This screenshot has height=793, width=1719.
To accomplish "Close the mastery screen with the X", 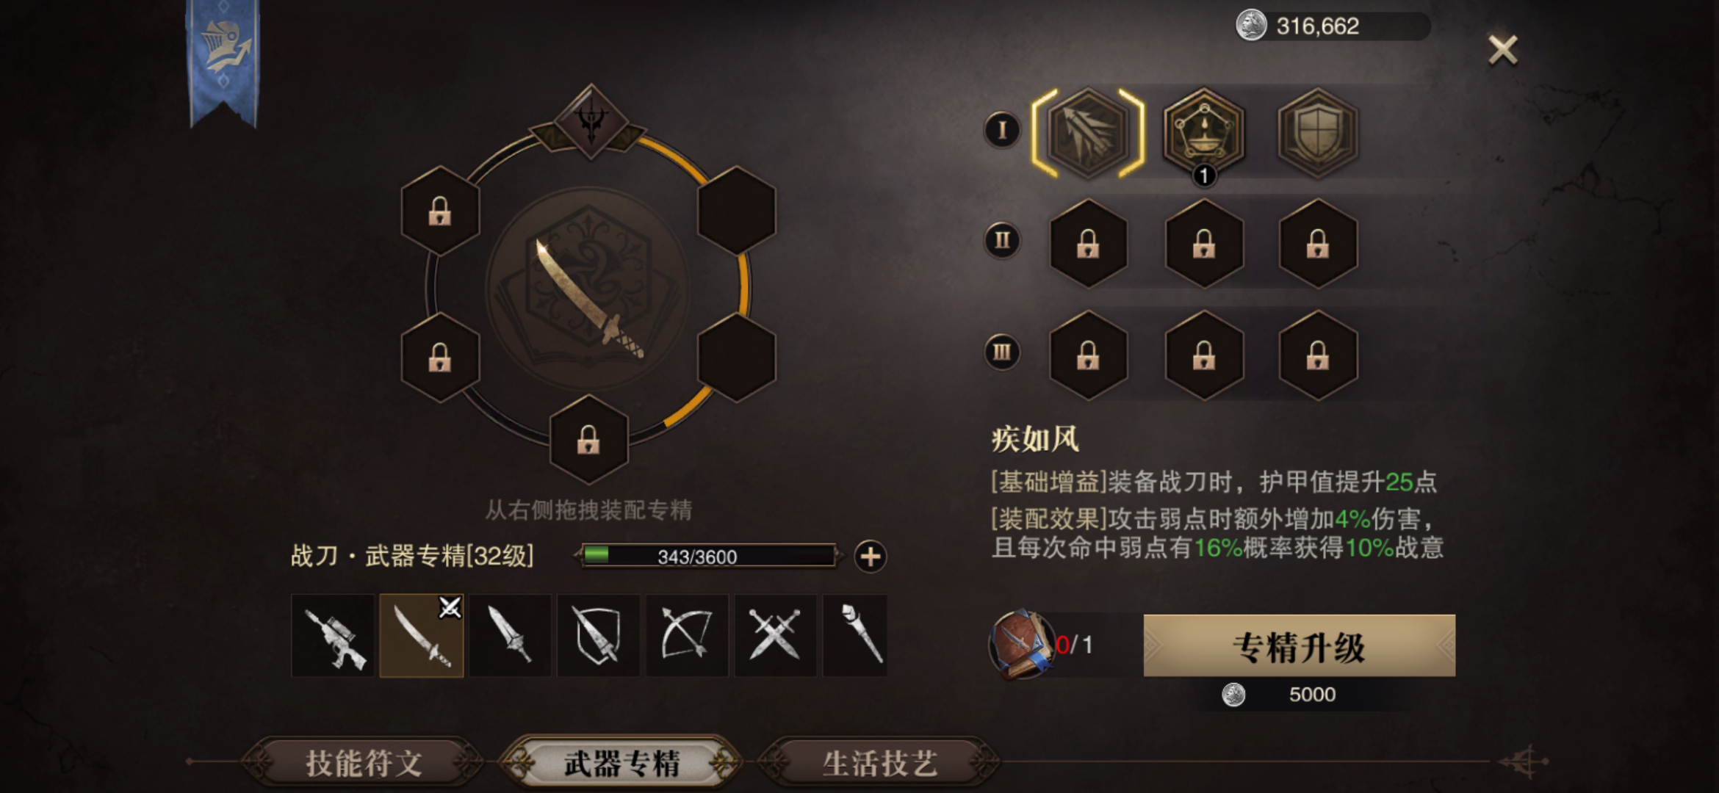I will (1502, 50).
